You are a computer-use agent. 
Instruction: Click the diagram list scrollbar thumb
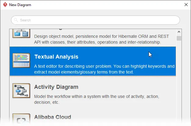click(x=179, y=38)
